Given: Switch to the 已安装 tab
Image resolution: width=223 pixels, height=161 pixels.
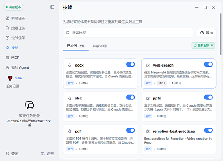Looking at the screenshot, I should point(76,46).
